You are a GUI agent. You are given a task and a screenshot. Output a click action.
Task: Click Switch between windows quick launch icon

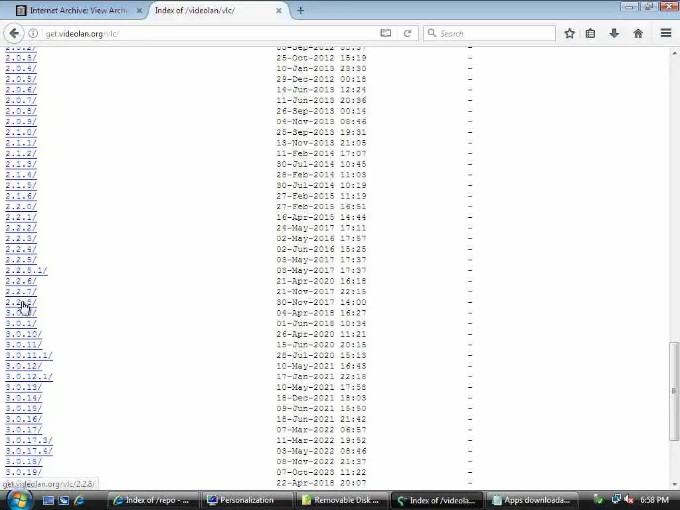click(64, 501)
